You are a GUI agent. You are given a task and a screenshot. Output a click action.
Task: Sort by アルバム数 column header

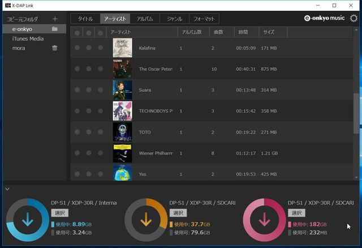[193, 32]
